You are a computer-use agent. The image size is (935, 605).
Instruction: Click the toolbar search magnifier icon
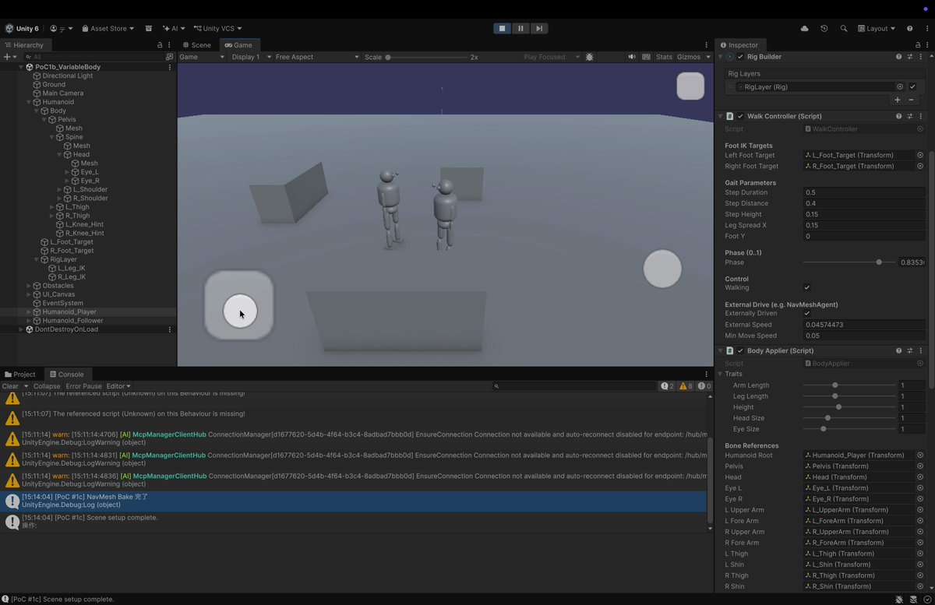[x=844, y=29]
